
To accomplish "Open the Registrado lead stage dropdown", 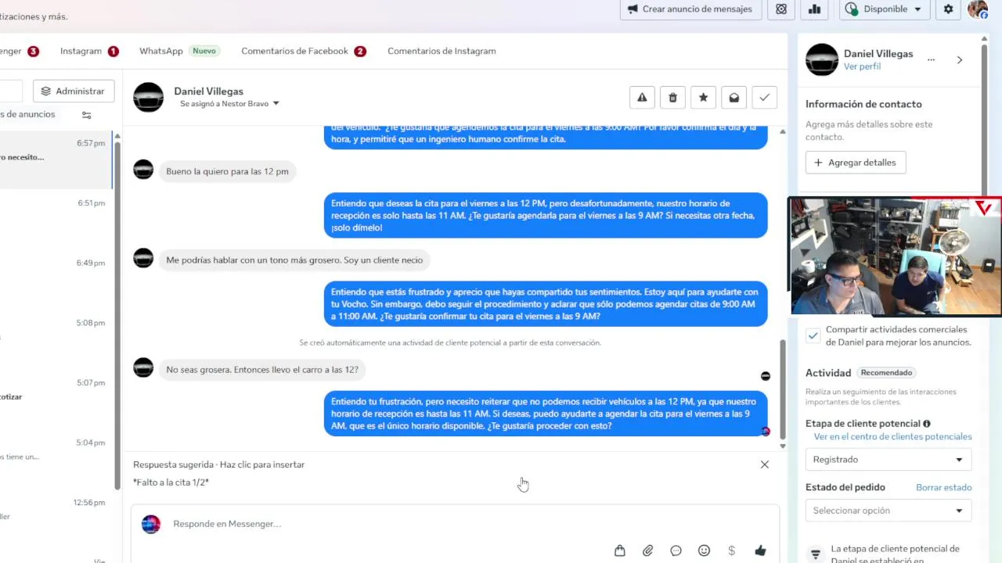I will (x=888, y=459).
